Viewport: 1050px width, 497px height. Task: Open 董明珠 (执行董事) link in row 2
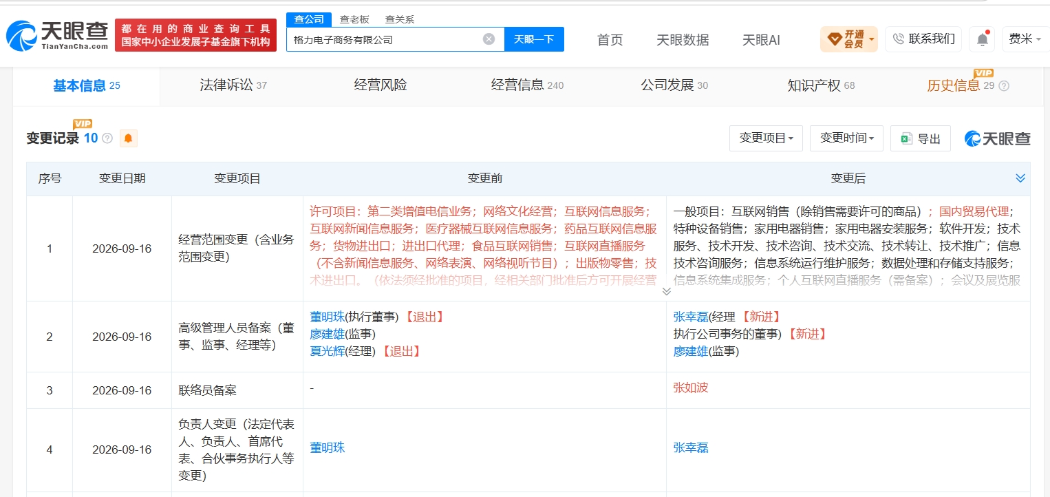pos(326,317)
